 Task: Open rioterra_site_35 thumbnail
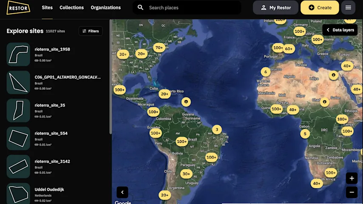(18, 110)
